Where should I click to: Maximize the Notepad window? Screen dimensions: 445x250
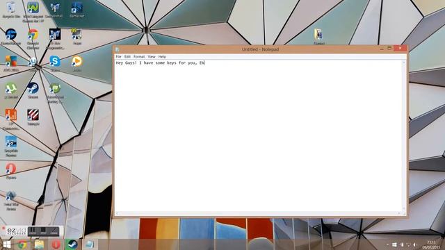point(389,49)
